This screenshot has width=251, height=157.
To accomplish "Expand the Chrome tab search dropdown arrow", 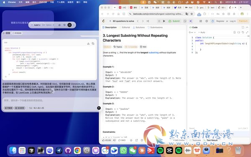I will coord(115,8).
